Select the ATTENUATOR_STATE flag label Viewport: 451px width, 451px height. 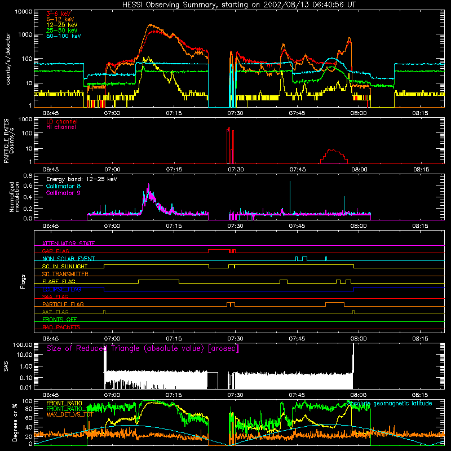click(68, 244)
